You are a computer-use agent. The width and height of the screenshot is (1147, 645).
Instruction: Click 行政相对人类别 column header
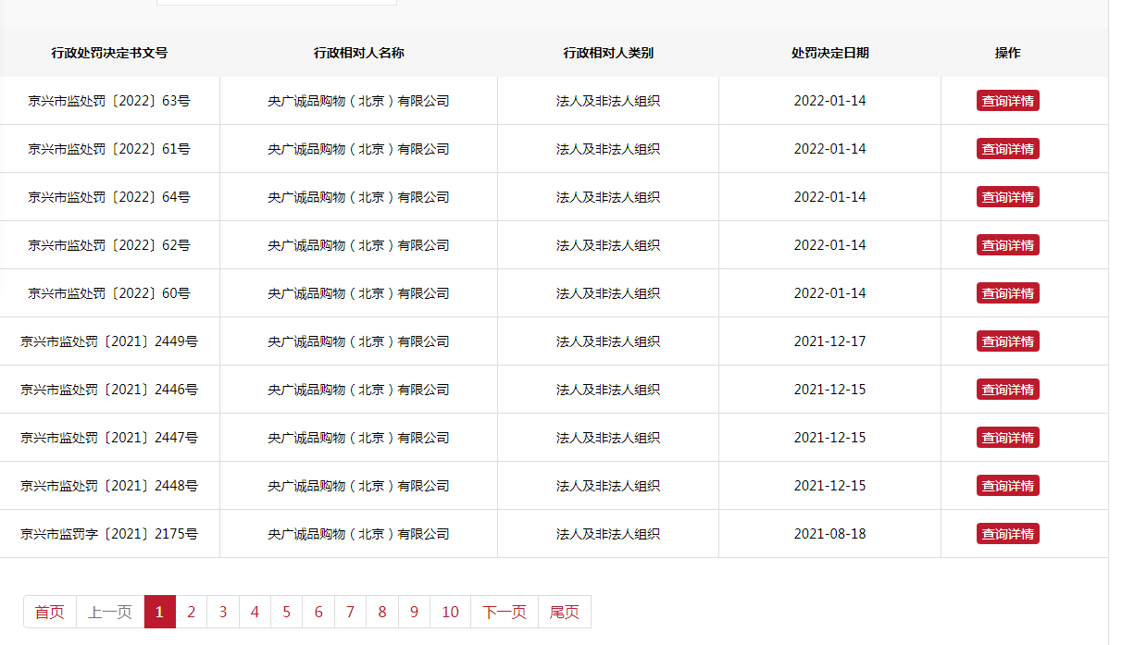click(608, 53)
